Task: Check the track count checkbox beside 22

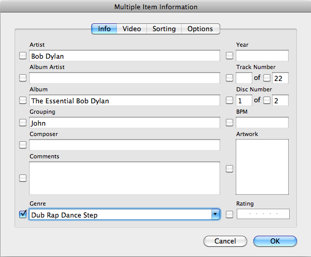Action: click(267, 78)
